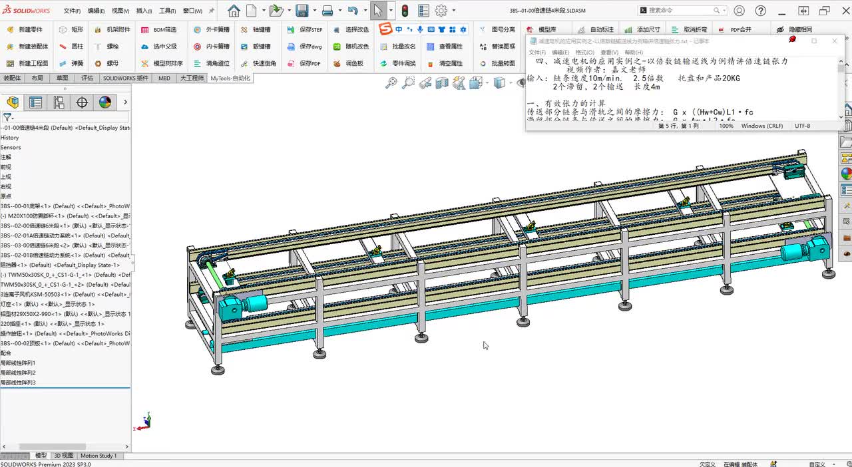Open dropdown arrow next to Print

pos(339,11)
